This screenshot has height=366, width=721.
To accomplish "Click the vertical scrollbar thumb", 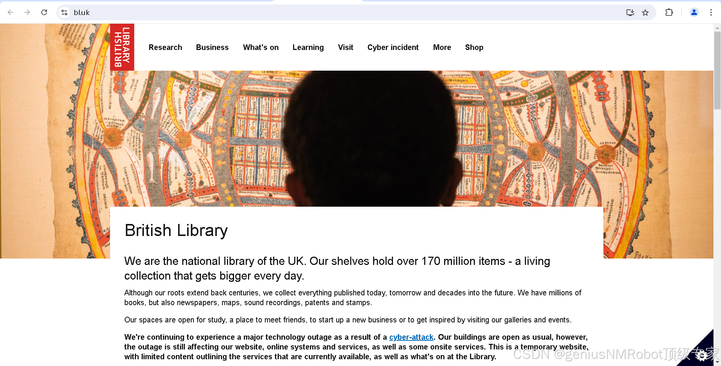I will click(x=717, y=70).
